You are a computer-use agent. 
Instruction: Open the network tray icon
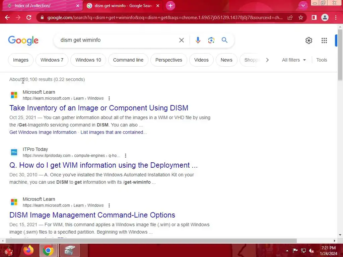click(303, 251)
